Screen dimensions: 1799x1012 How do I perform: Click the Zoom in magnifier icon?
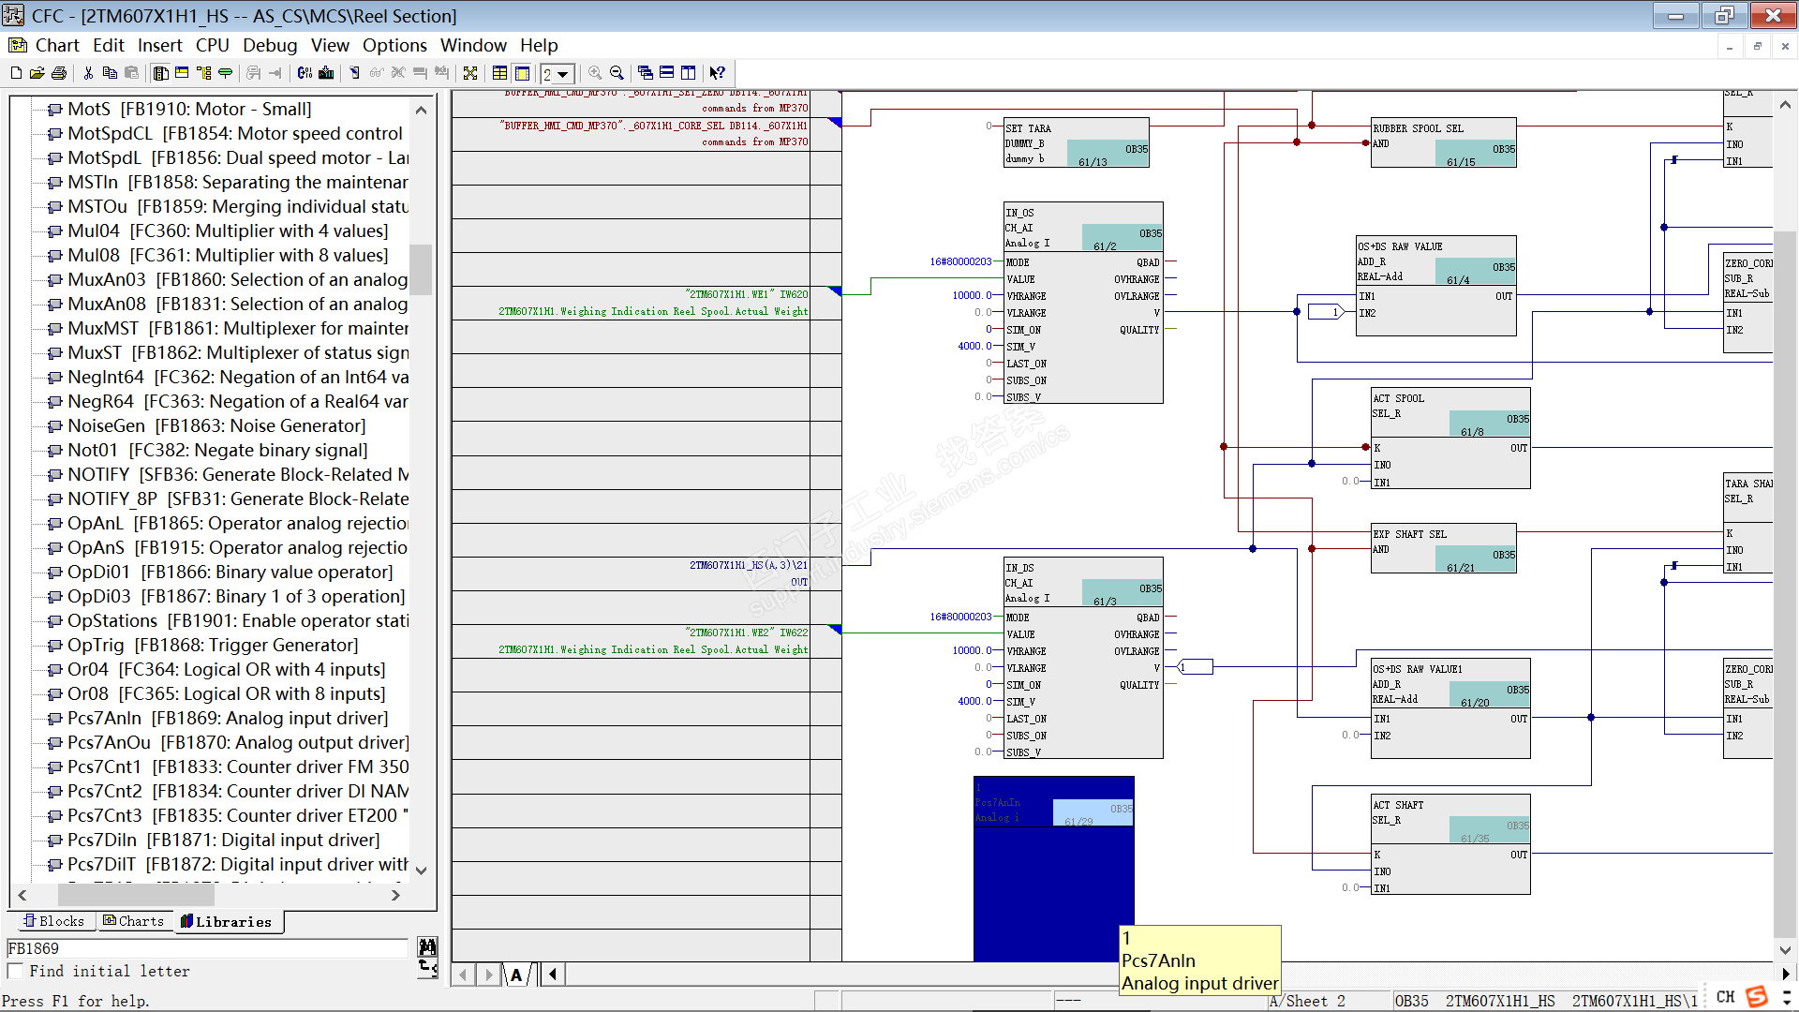click(595, 73)
